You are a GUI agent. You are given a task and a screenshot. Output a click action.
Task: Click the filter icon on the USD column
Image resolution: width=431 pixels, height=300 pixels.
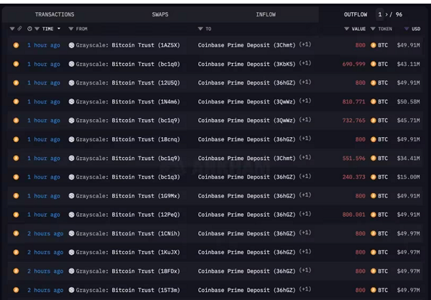[405, 29]
